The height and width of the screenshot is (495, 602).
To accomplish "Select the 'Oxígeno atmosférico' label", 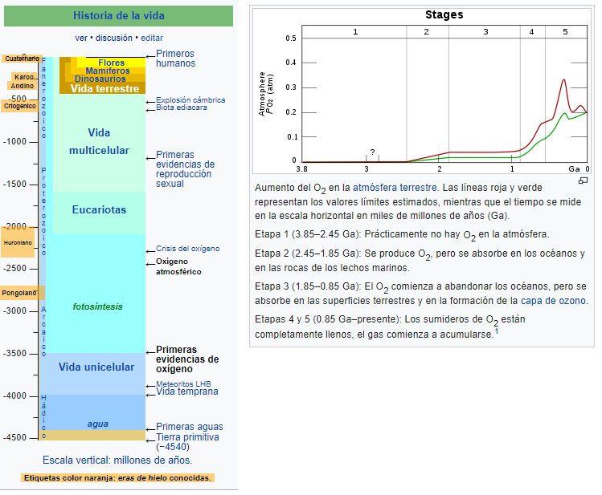I will (x=178, y=266).
